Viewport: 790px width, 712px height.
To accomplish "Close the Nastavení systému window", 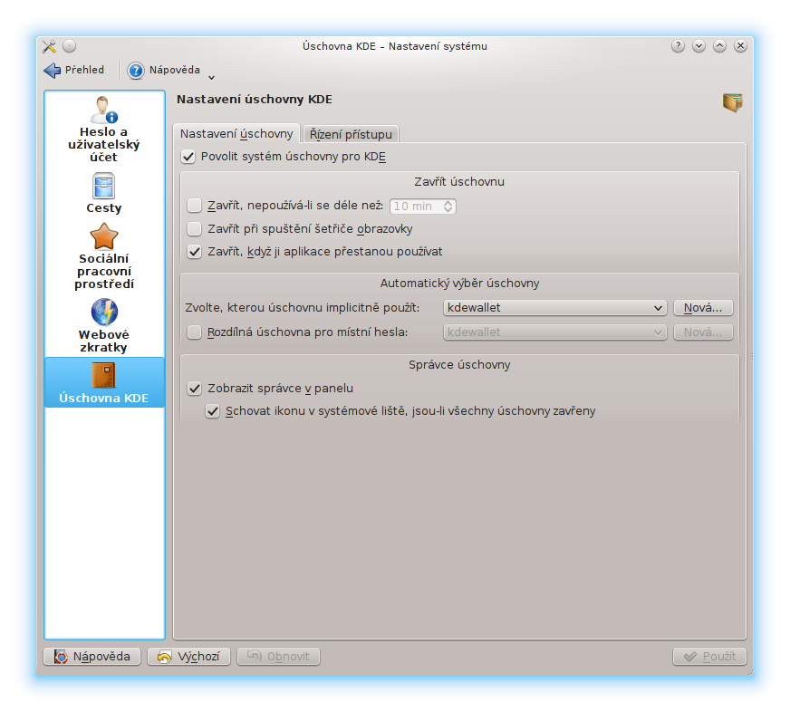I will 740,46.
